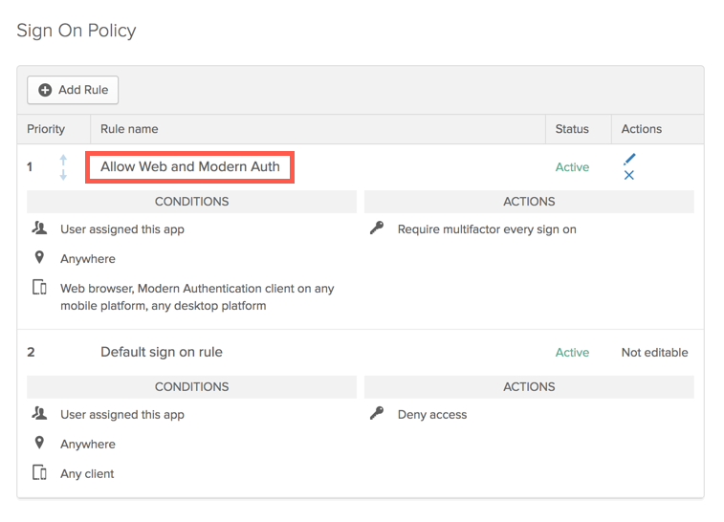Screen dimensions: 724x522
Task: Click the Status column header
Action: click(x=572, y=129)
